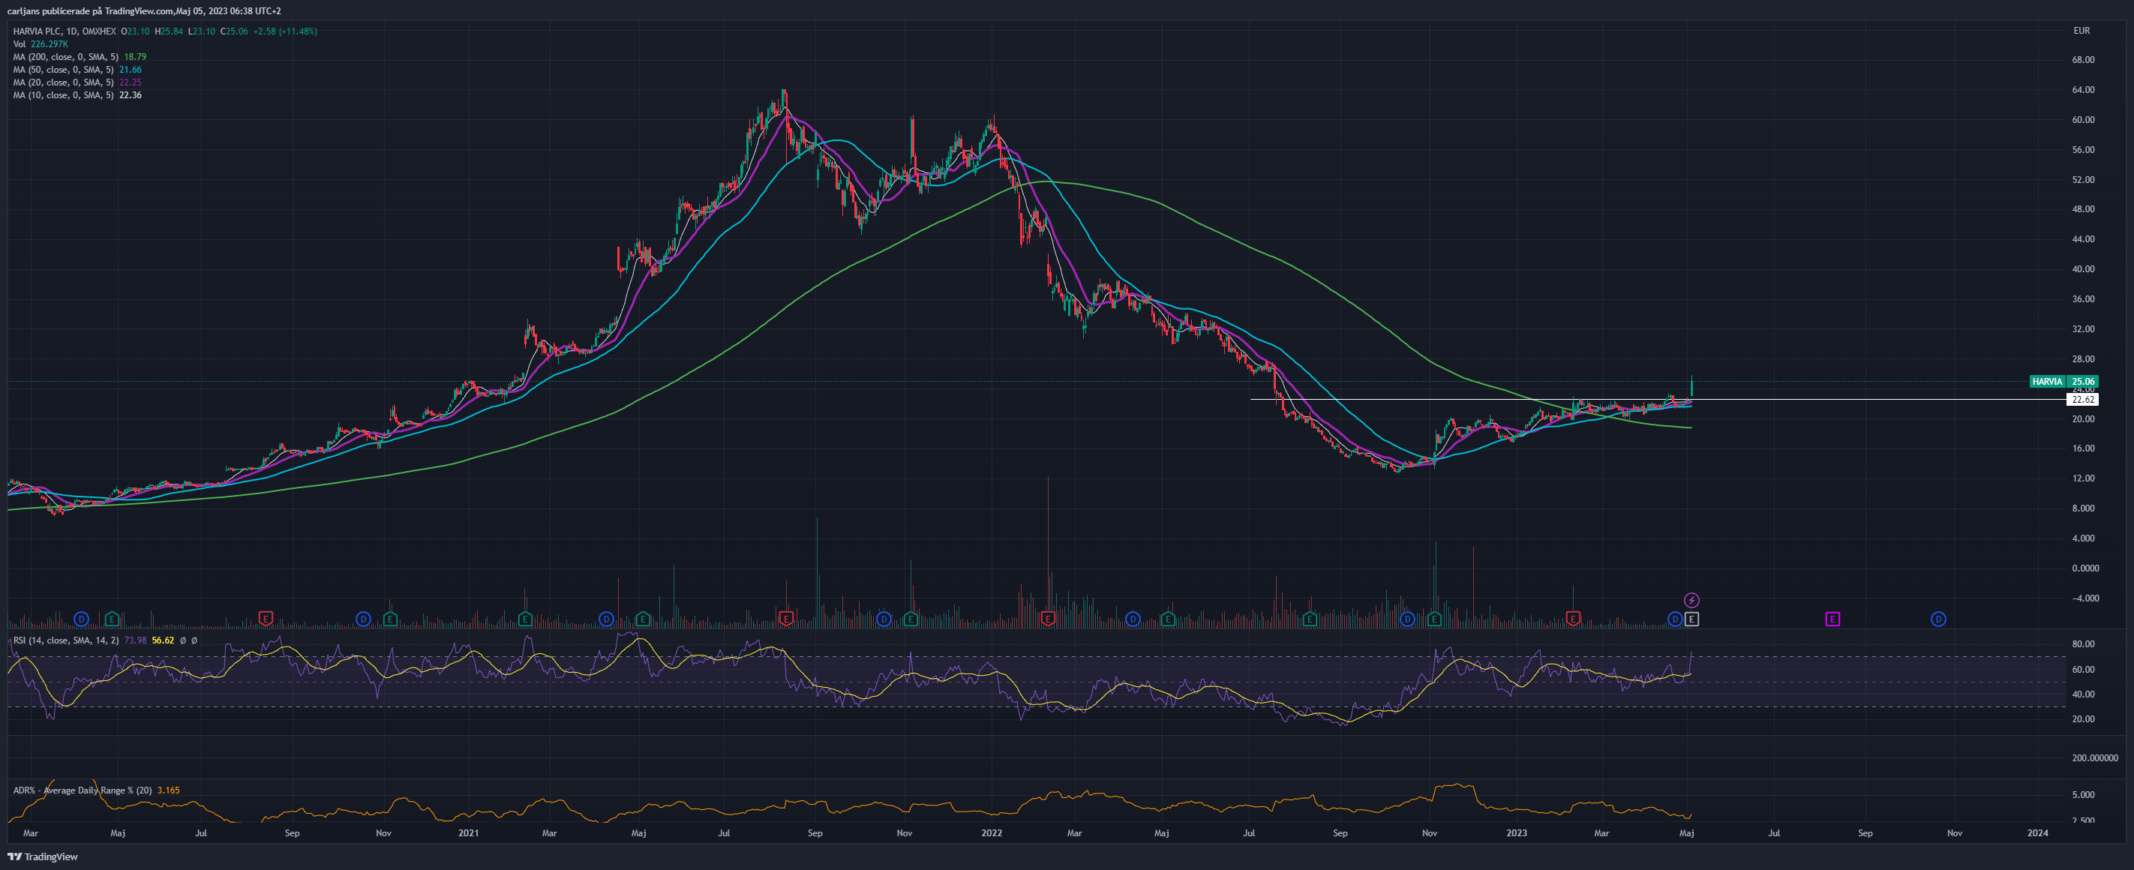Click the purple lightning bolt news icon
The height and width of the screenshot is (870, 2134).
point(1691,600)
